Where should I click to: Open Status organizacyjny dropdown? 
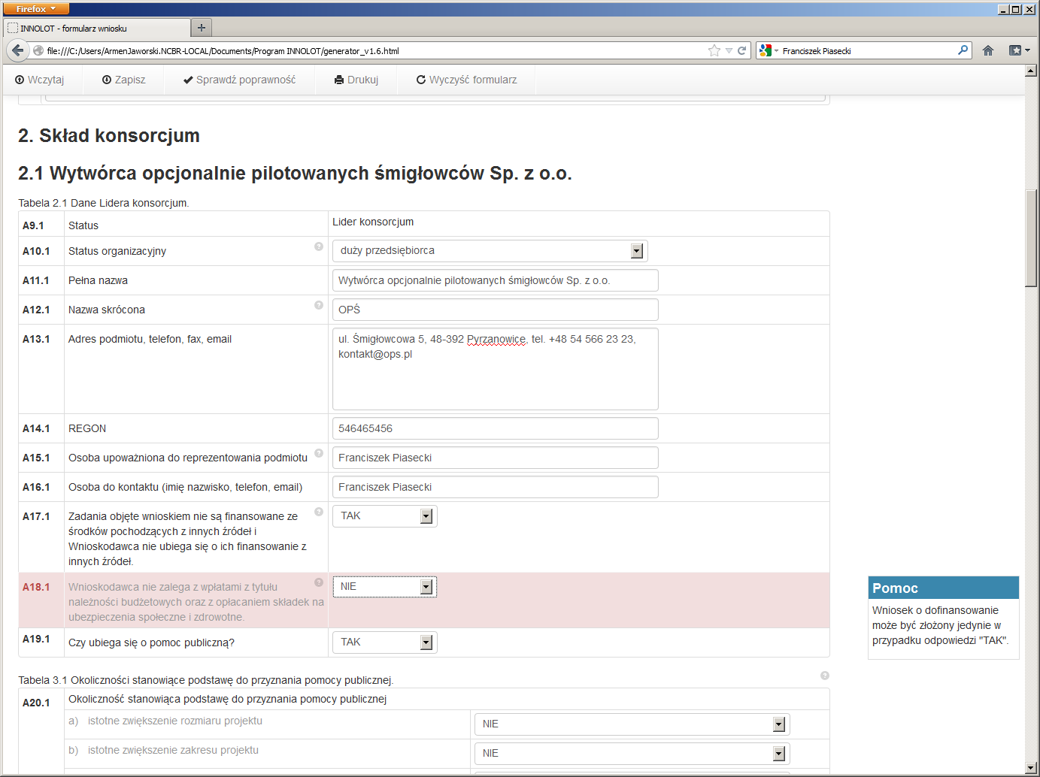pyautogui.click(x=490, y=251)
